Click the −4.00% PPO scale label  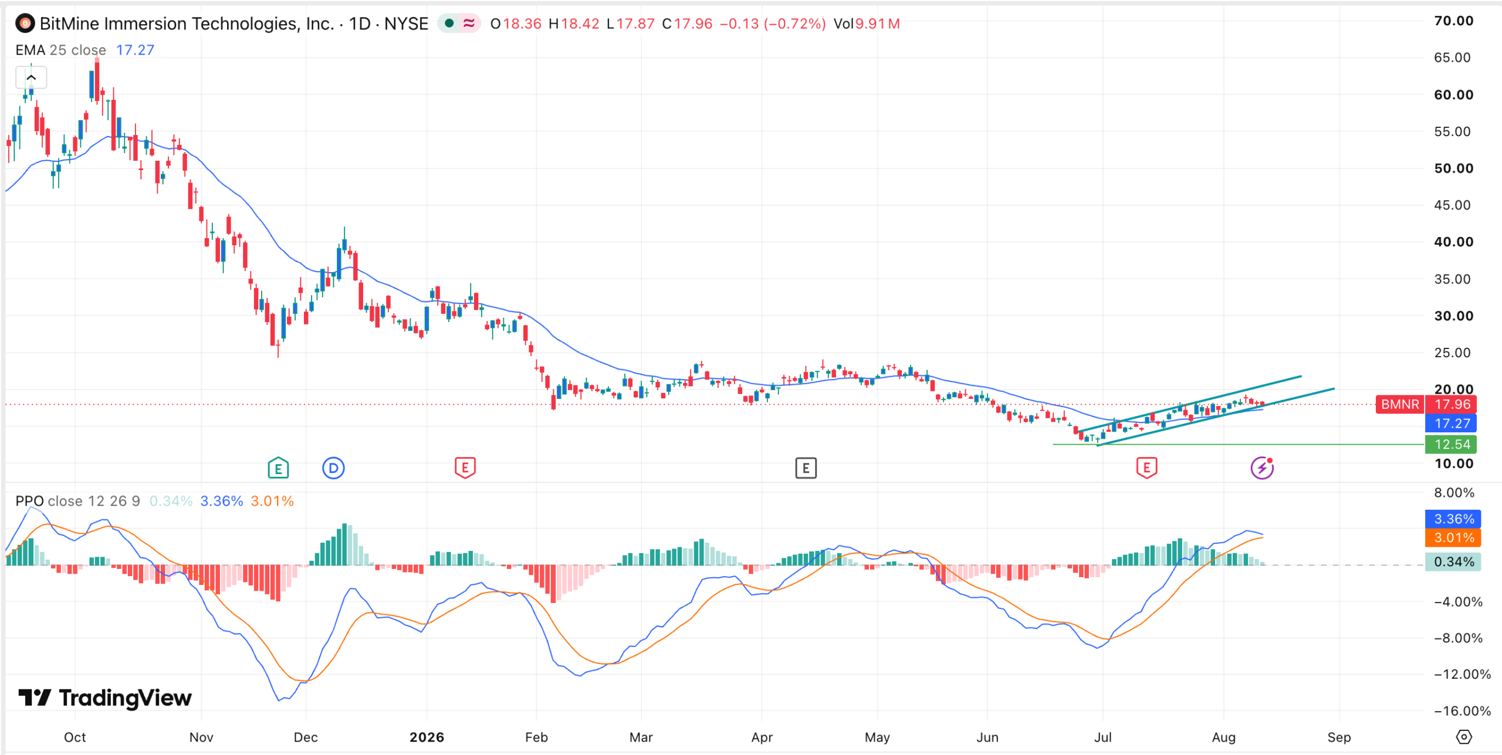coord(1458,601)
